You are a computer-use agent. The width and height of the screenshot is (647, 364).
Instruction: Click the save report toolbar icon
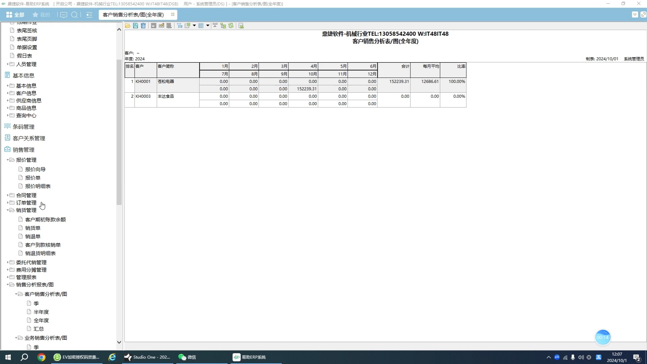click(x=135, y=26)
